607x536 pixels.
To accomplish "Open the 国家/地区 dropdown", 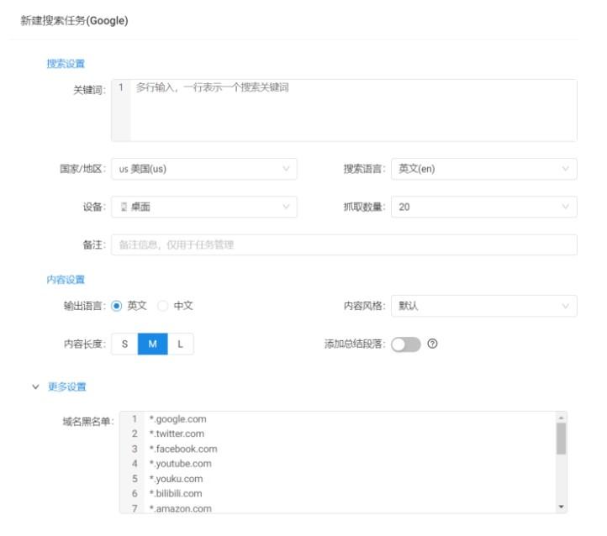I will 204,169.
